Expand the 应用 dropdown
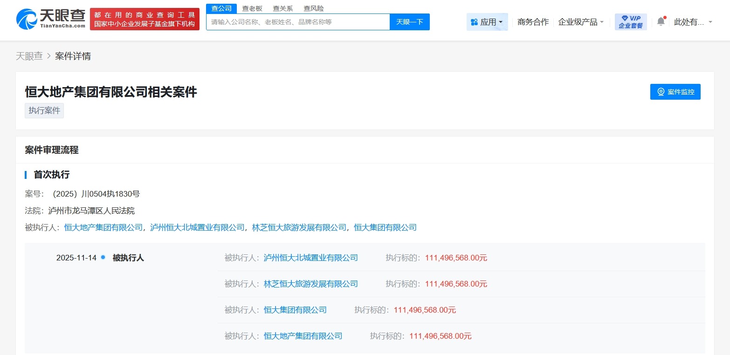 [x=487, y=21]
